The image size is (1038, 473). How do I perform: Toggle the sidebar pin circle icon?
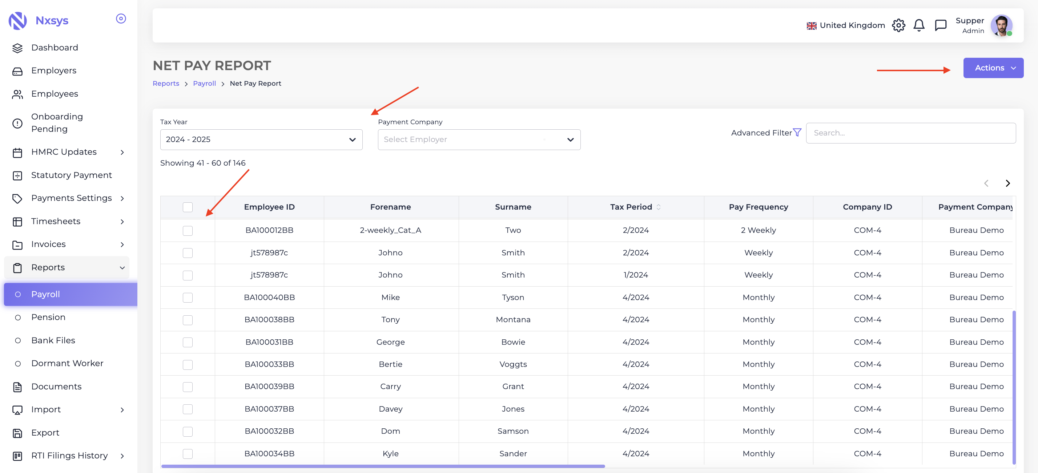click(x=121, y=19)
